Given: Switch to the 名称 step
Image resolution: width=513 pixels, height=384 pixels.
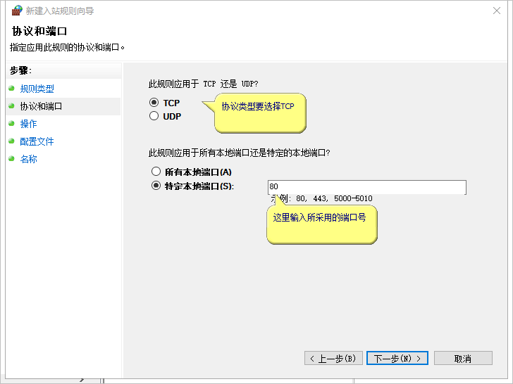Looking at the screenshot, I should (29, 159).
